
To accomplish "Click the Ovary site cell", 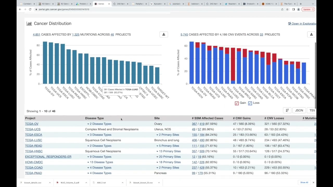I will click(x=158, y=124).
